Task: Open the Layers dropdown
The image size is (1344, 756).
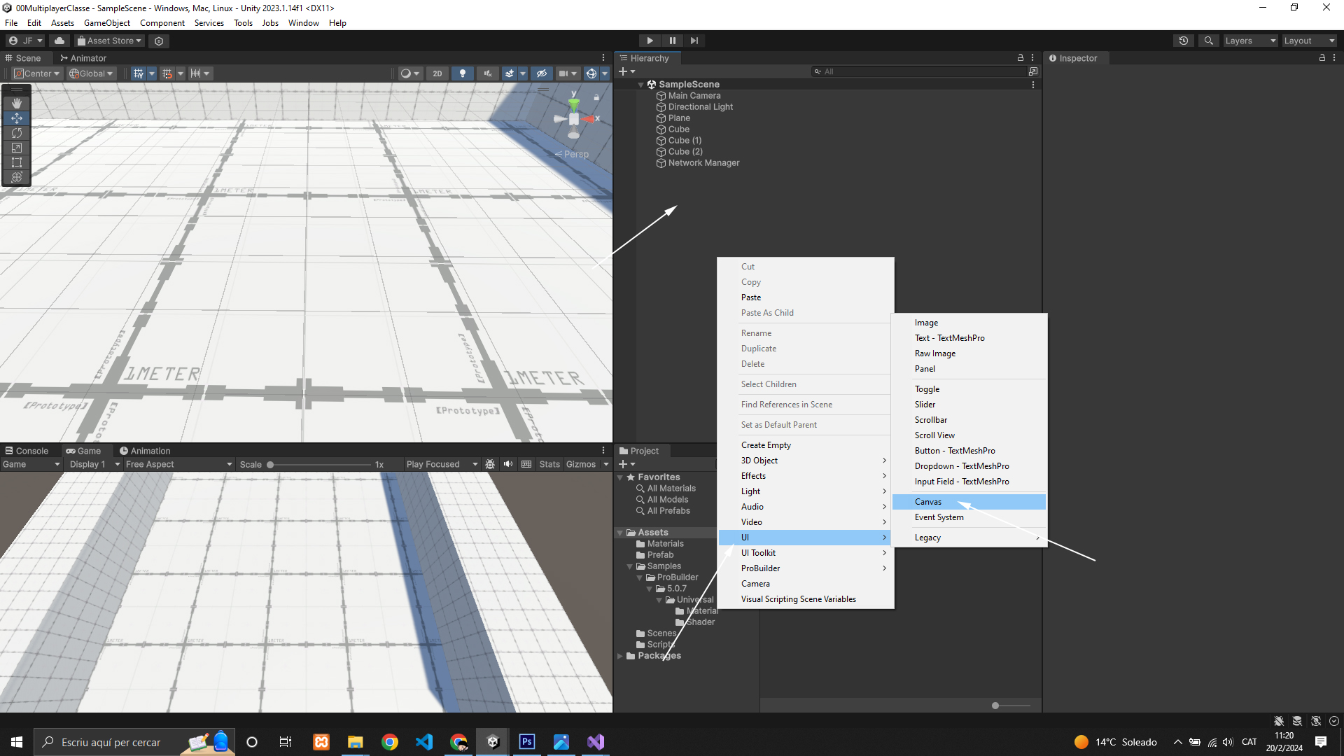Action: [x=1250, y=41]
